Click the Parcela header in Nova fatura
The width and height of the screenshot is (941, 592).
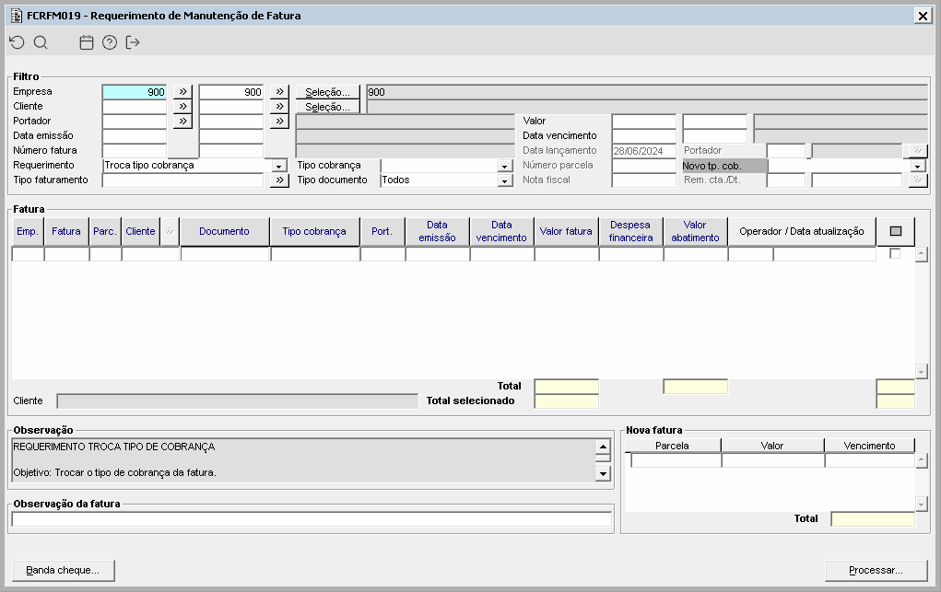click(x=672, y=446)
